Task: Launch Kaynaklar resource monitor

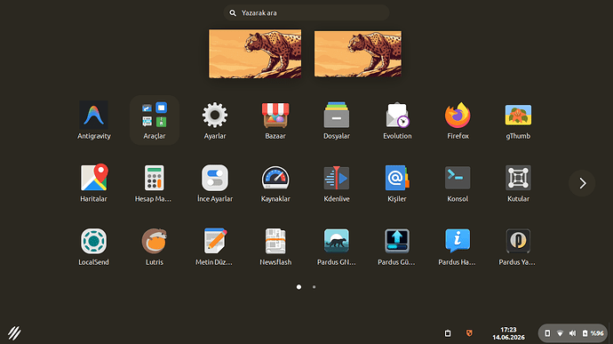Action: point(275,183)
